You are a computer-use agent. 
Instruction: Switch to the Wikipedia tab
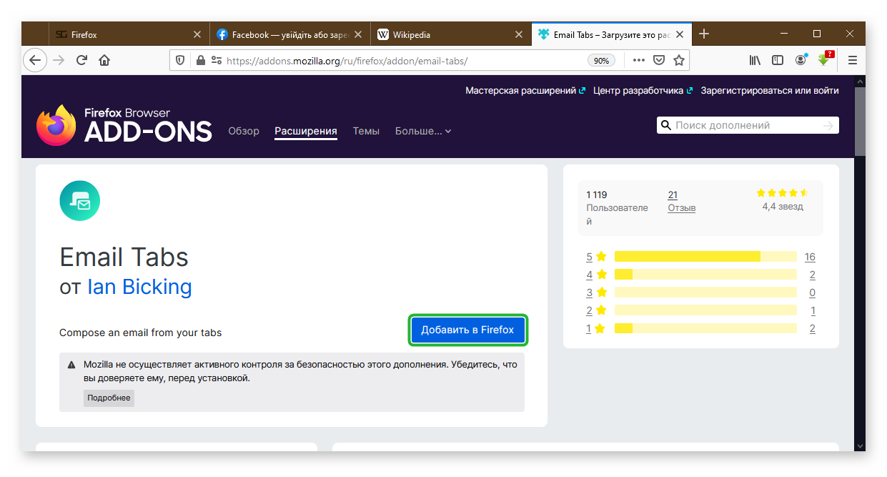pyautogui.click(x=452, y=34)
